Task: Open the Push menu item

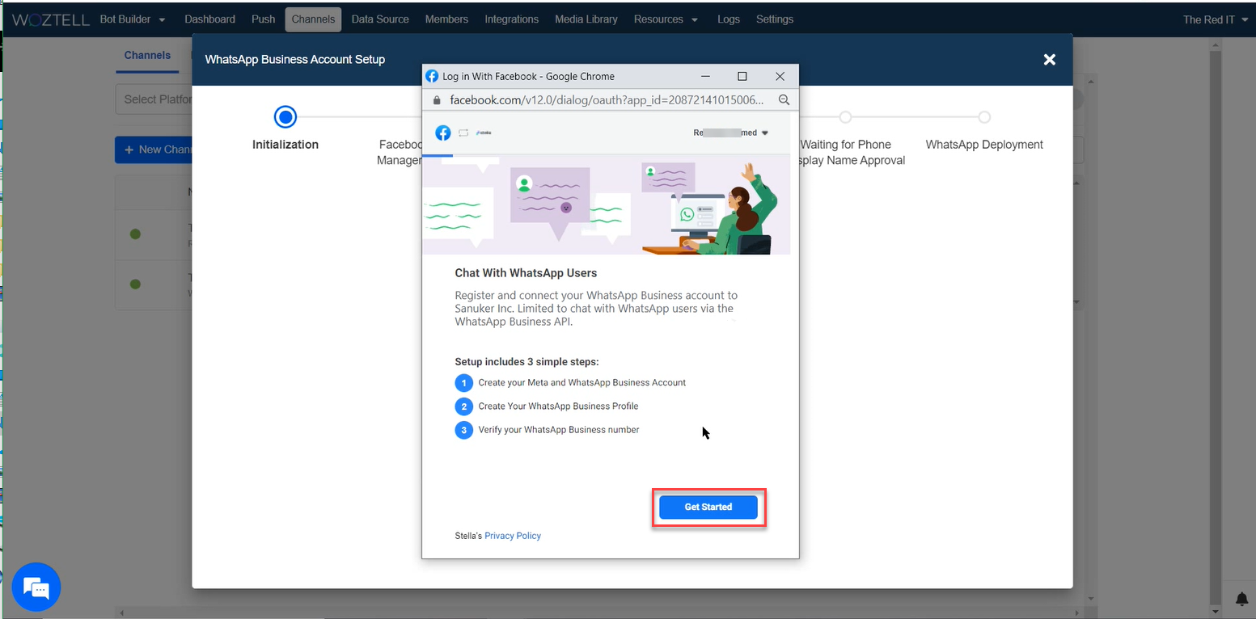Action: (x=264, y=19)
